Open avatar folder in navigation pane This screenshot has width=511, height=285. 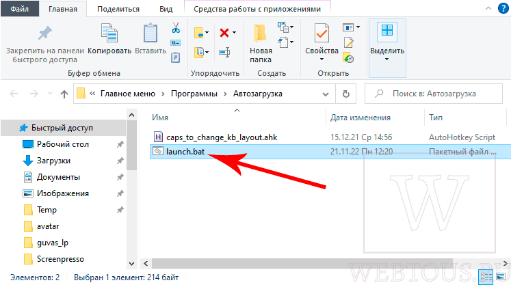click(48, 226)
